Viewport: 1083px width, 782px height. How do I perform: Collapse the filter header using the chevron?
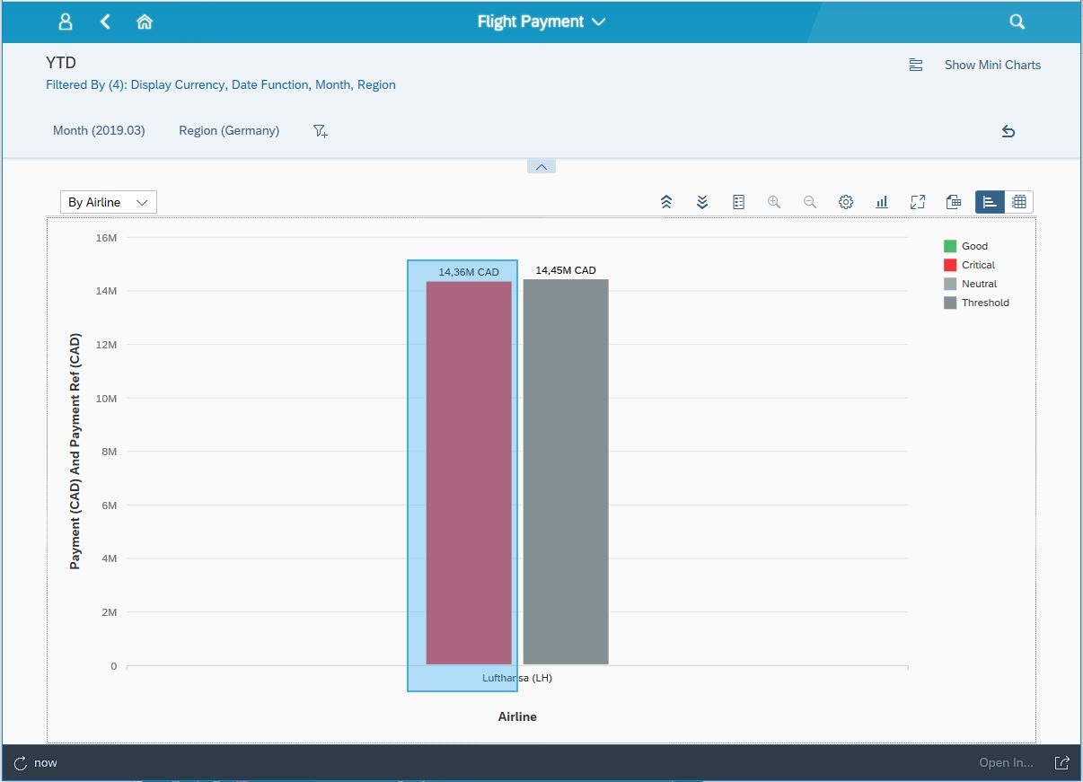[541, 166]
